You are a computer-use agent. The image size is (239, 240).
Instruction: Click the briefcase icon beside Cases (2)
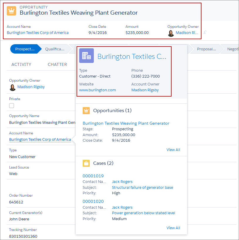pyautogui.click(x=86, y=163)
